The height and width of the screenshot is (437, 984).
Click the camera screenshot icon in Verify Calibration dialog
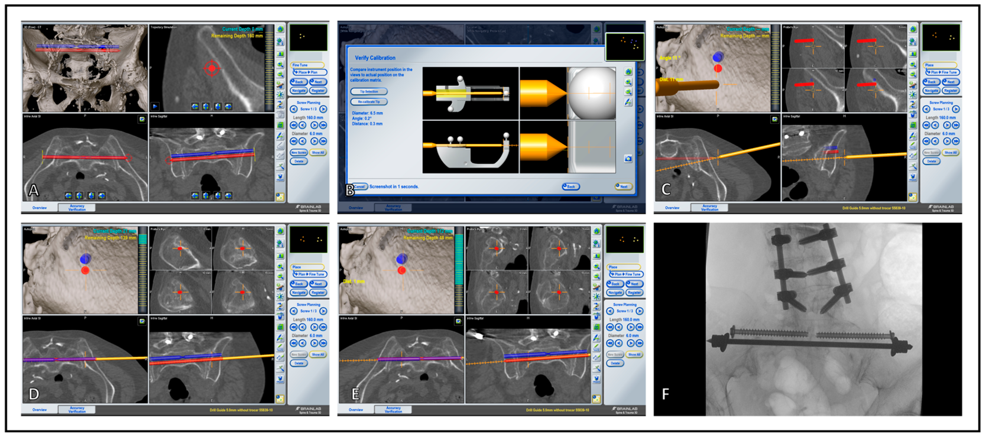628,159
